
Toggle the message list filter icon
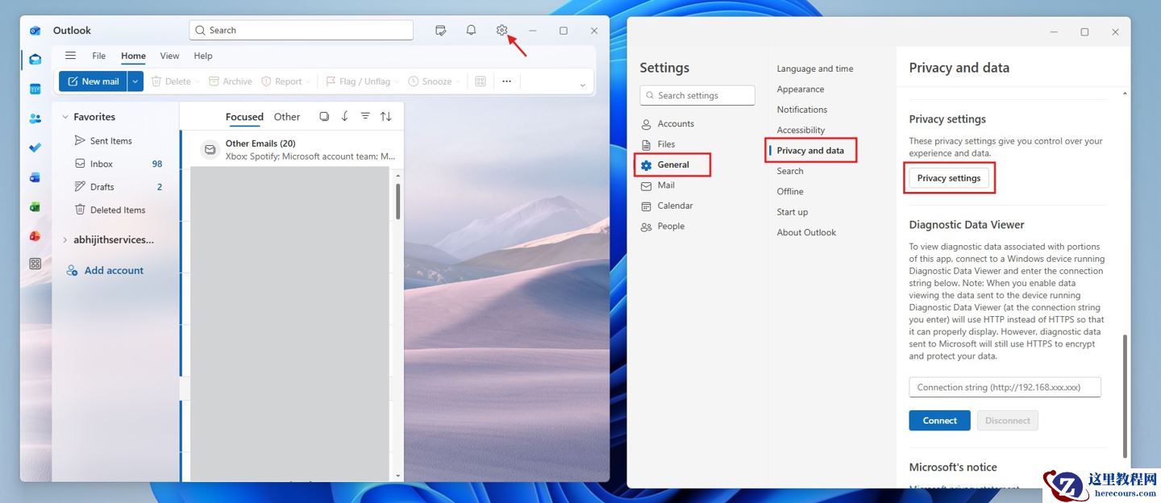(x=364, y=116)
